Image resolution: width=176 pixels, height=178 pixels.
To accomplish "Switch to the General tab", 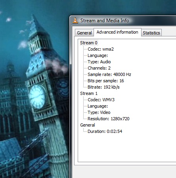I will pos(84,33).
